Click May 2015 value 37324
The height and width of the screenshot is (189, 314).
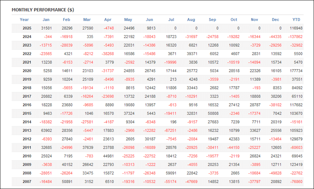point(129,114)
